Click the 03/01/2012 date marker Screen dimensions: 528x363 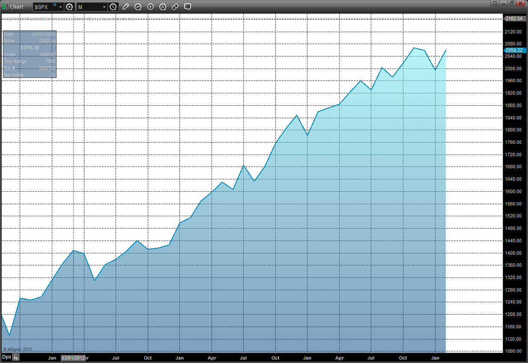click(73, 357)
